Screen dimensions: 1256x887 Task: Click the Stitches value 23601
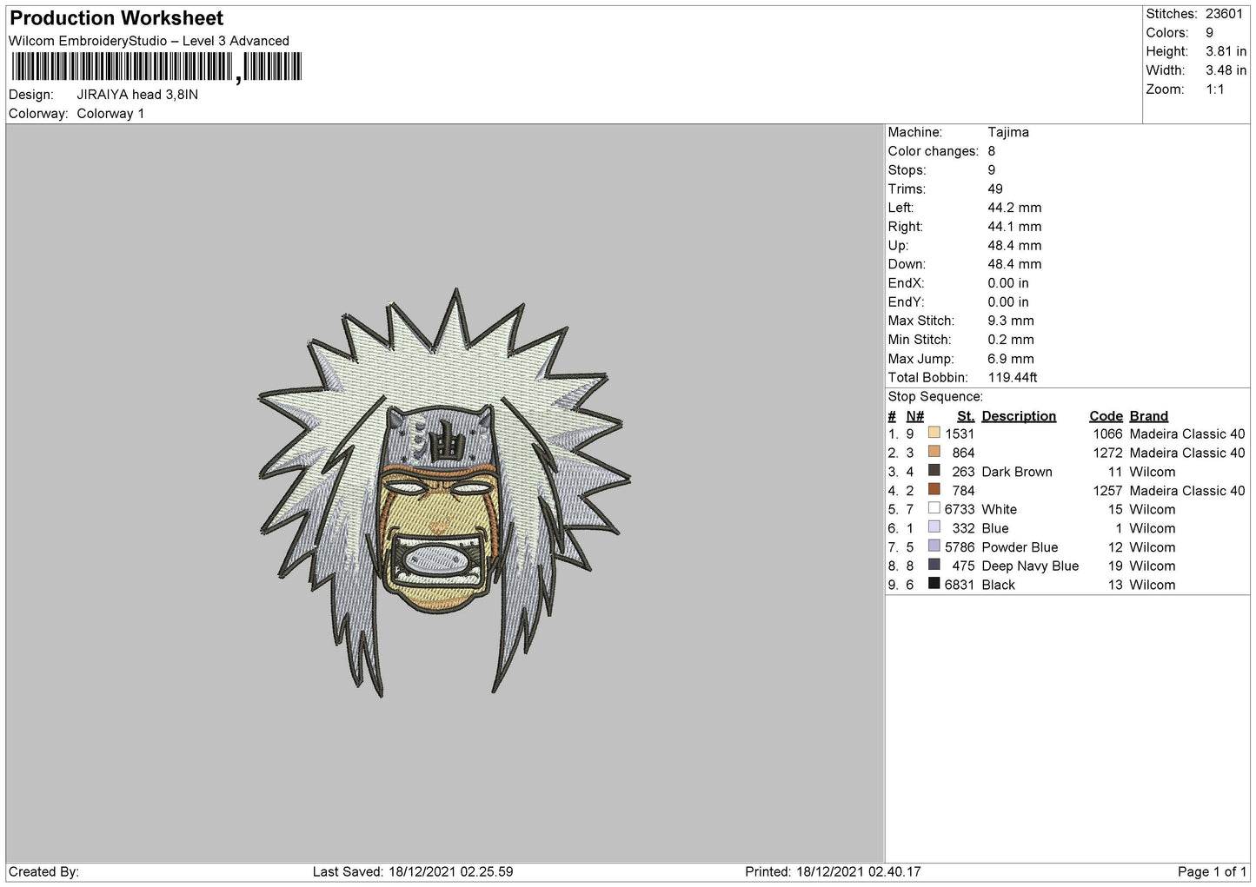(x=1224, y=14)
